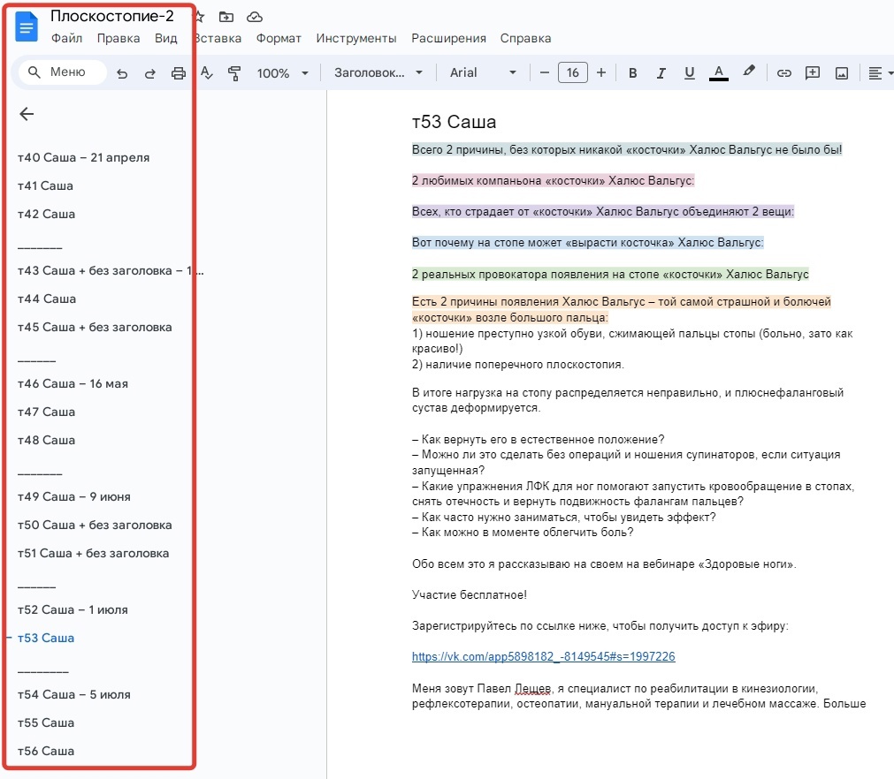Open the highlight color tool
894x779 pixels.
click(749, 72)
